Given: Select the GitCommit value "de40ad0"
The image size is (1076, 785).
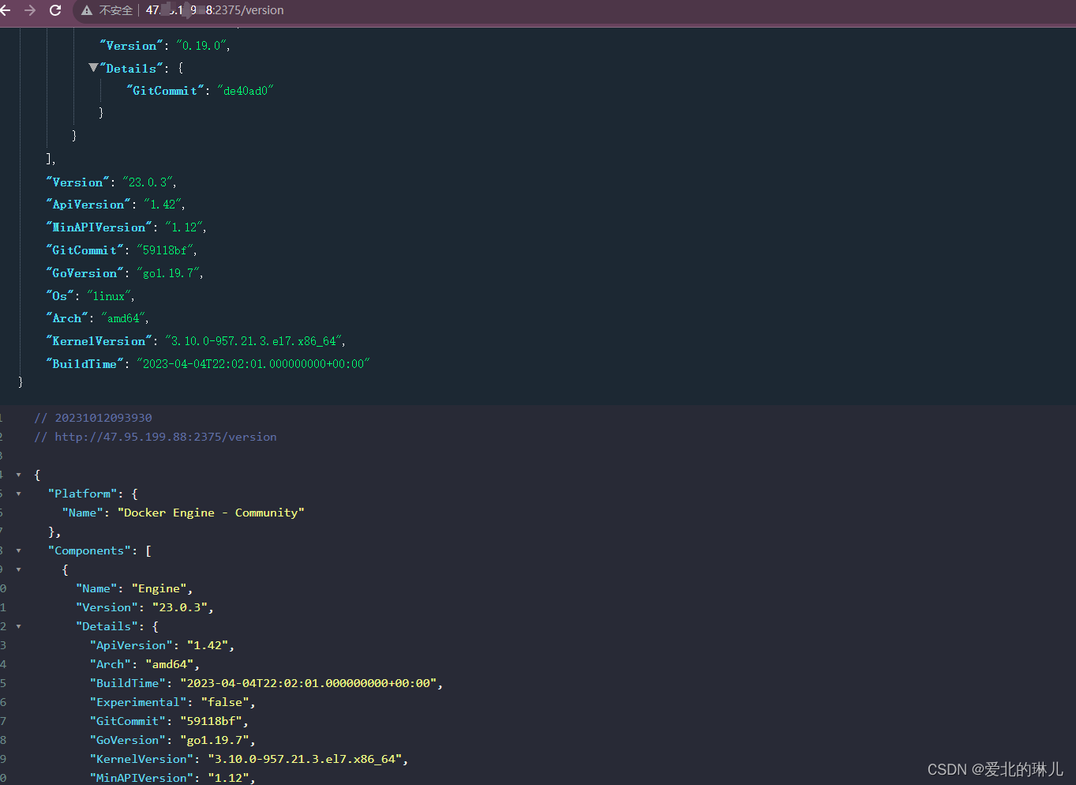Looking at the screenshot, I should 246,91.
